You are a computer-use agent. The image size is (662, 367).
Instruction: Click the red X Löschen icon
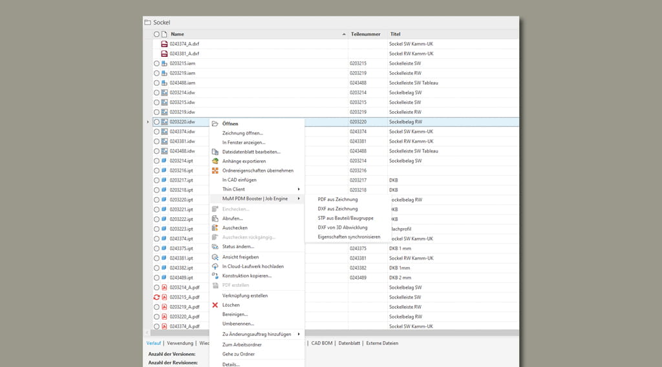[215, 305]
